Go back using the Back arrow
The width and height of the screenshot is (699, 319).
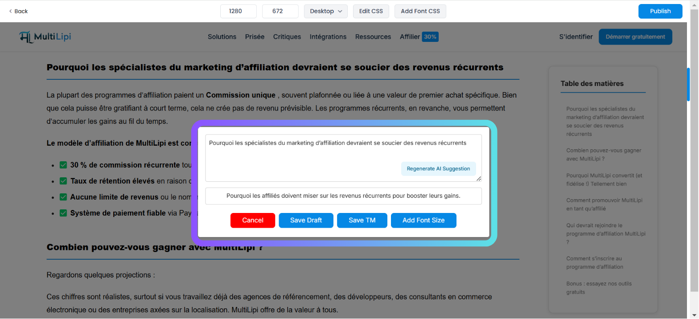(x=18, y=11)
